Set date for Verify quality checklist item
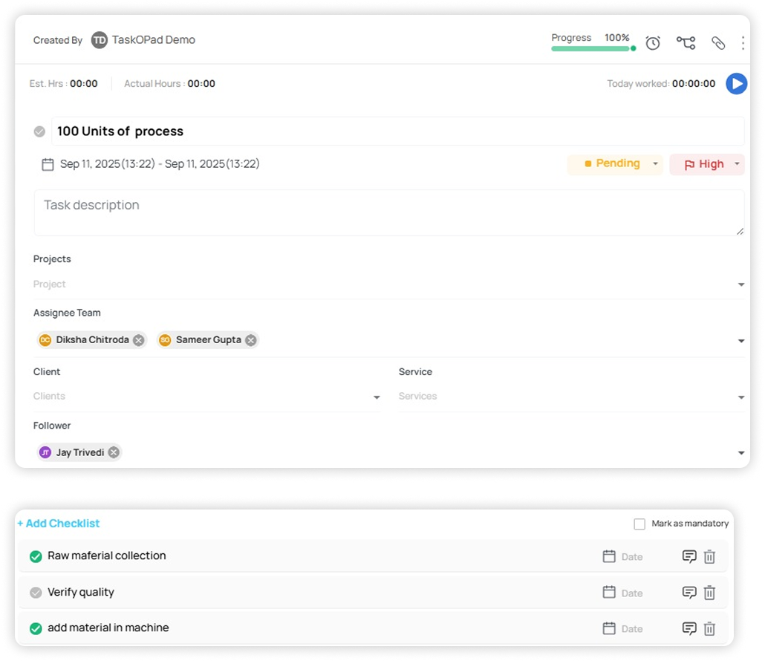The height and width of the screenshot is (661, 765). [622, 593]
